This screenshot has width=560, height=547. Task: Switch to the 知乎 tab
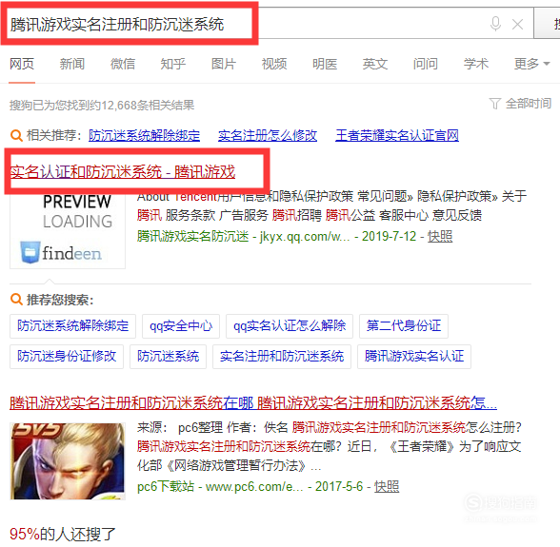point(173,64)
